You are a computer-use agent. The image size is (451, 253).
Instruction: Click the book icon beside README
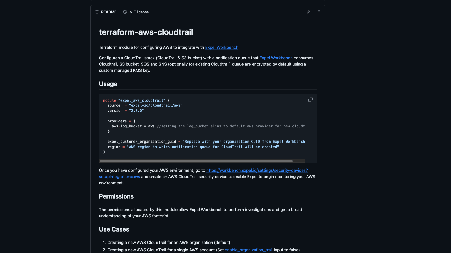point(97,12)
